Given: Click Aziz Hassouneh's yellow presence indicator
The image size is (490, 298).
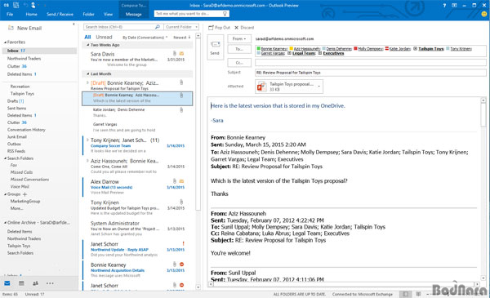Looking at the screenshot, I should [292, 49].
